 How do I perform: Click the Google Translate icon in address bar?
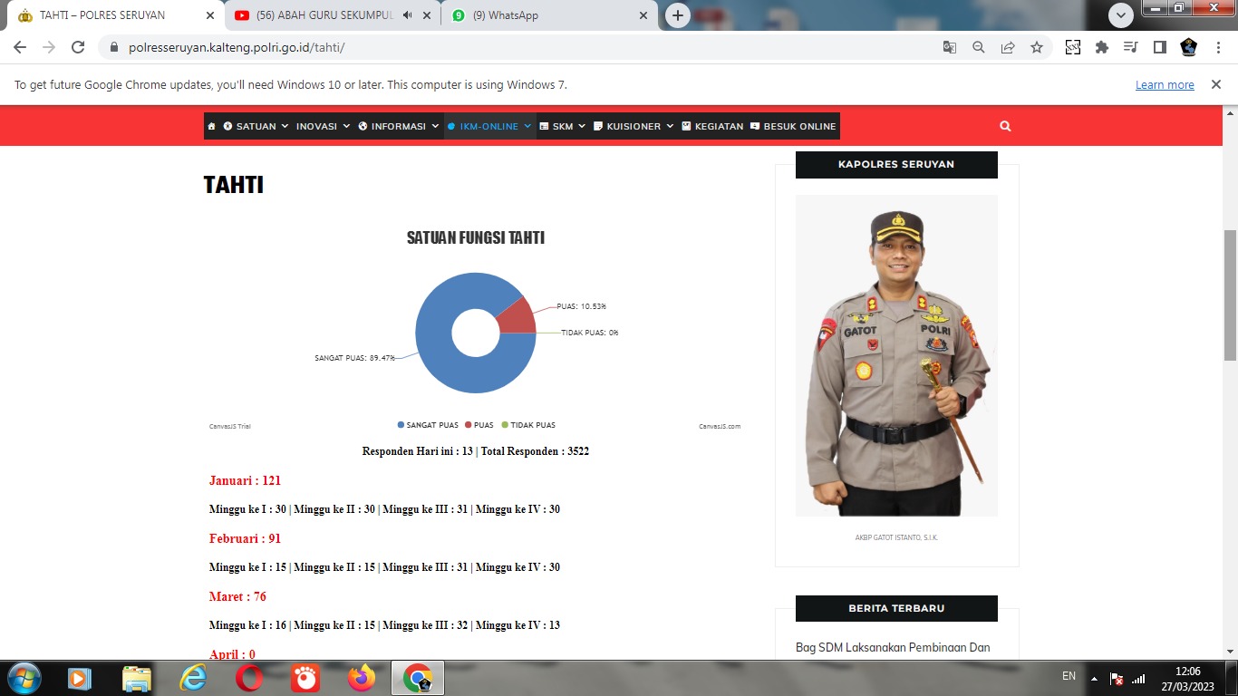pyautogui.click(x=950, y=48)
